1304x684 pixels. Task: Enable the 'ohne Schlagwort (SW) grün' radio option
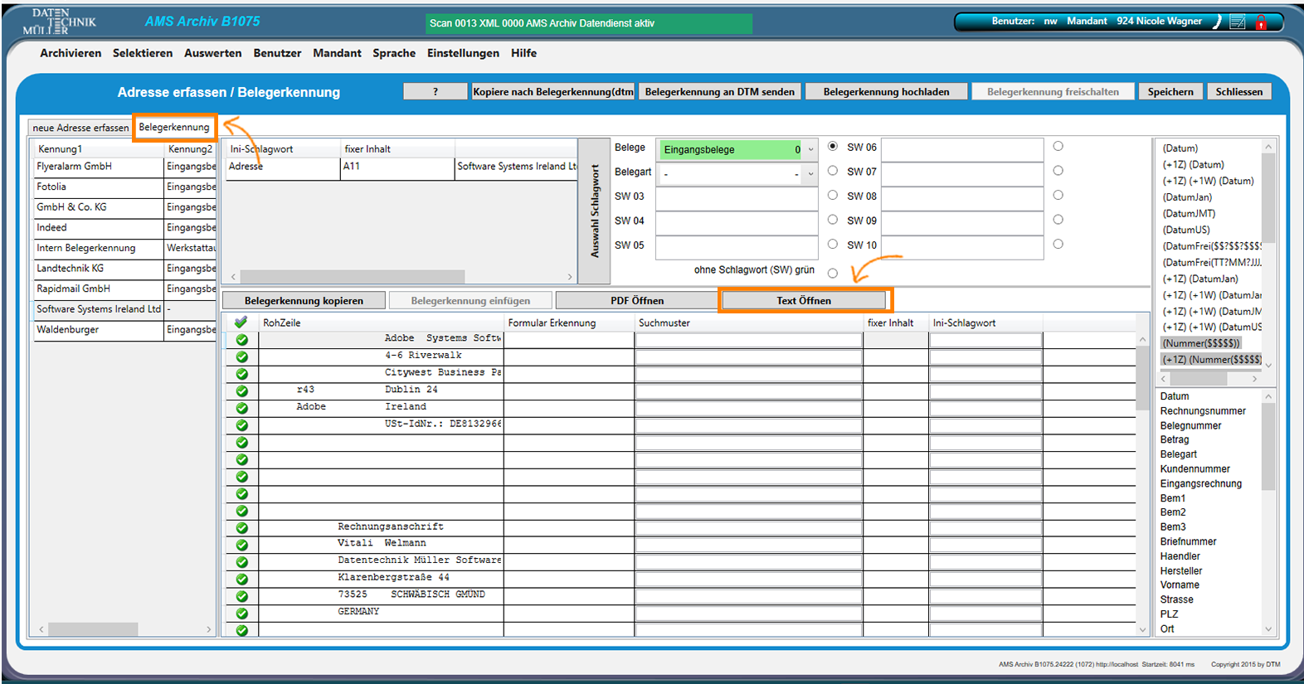[x=833, y=273]
